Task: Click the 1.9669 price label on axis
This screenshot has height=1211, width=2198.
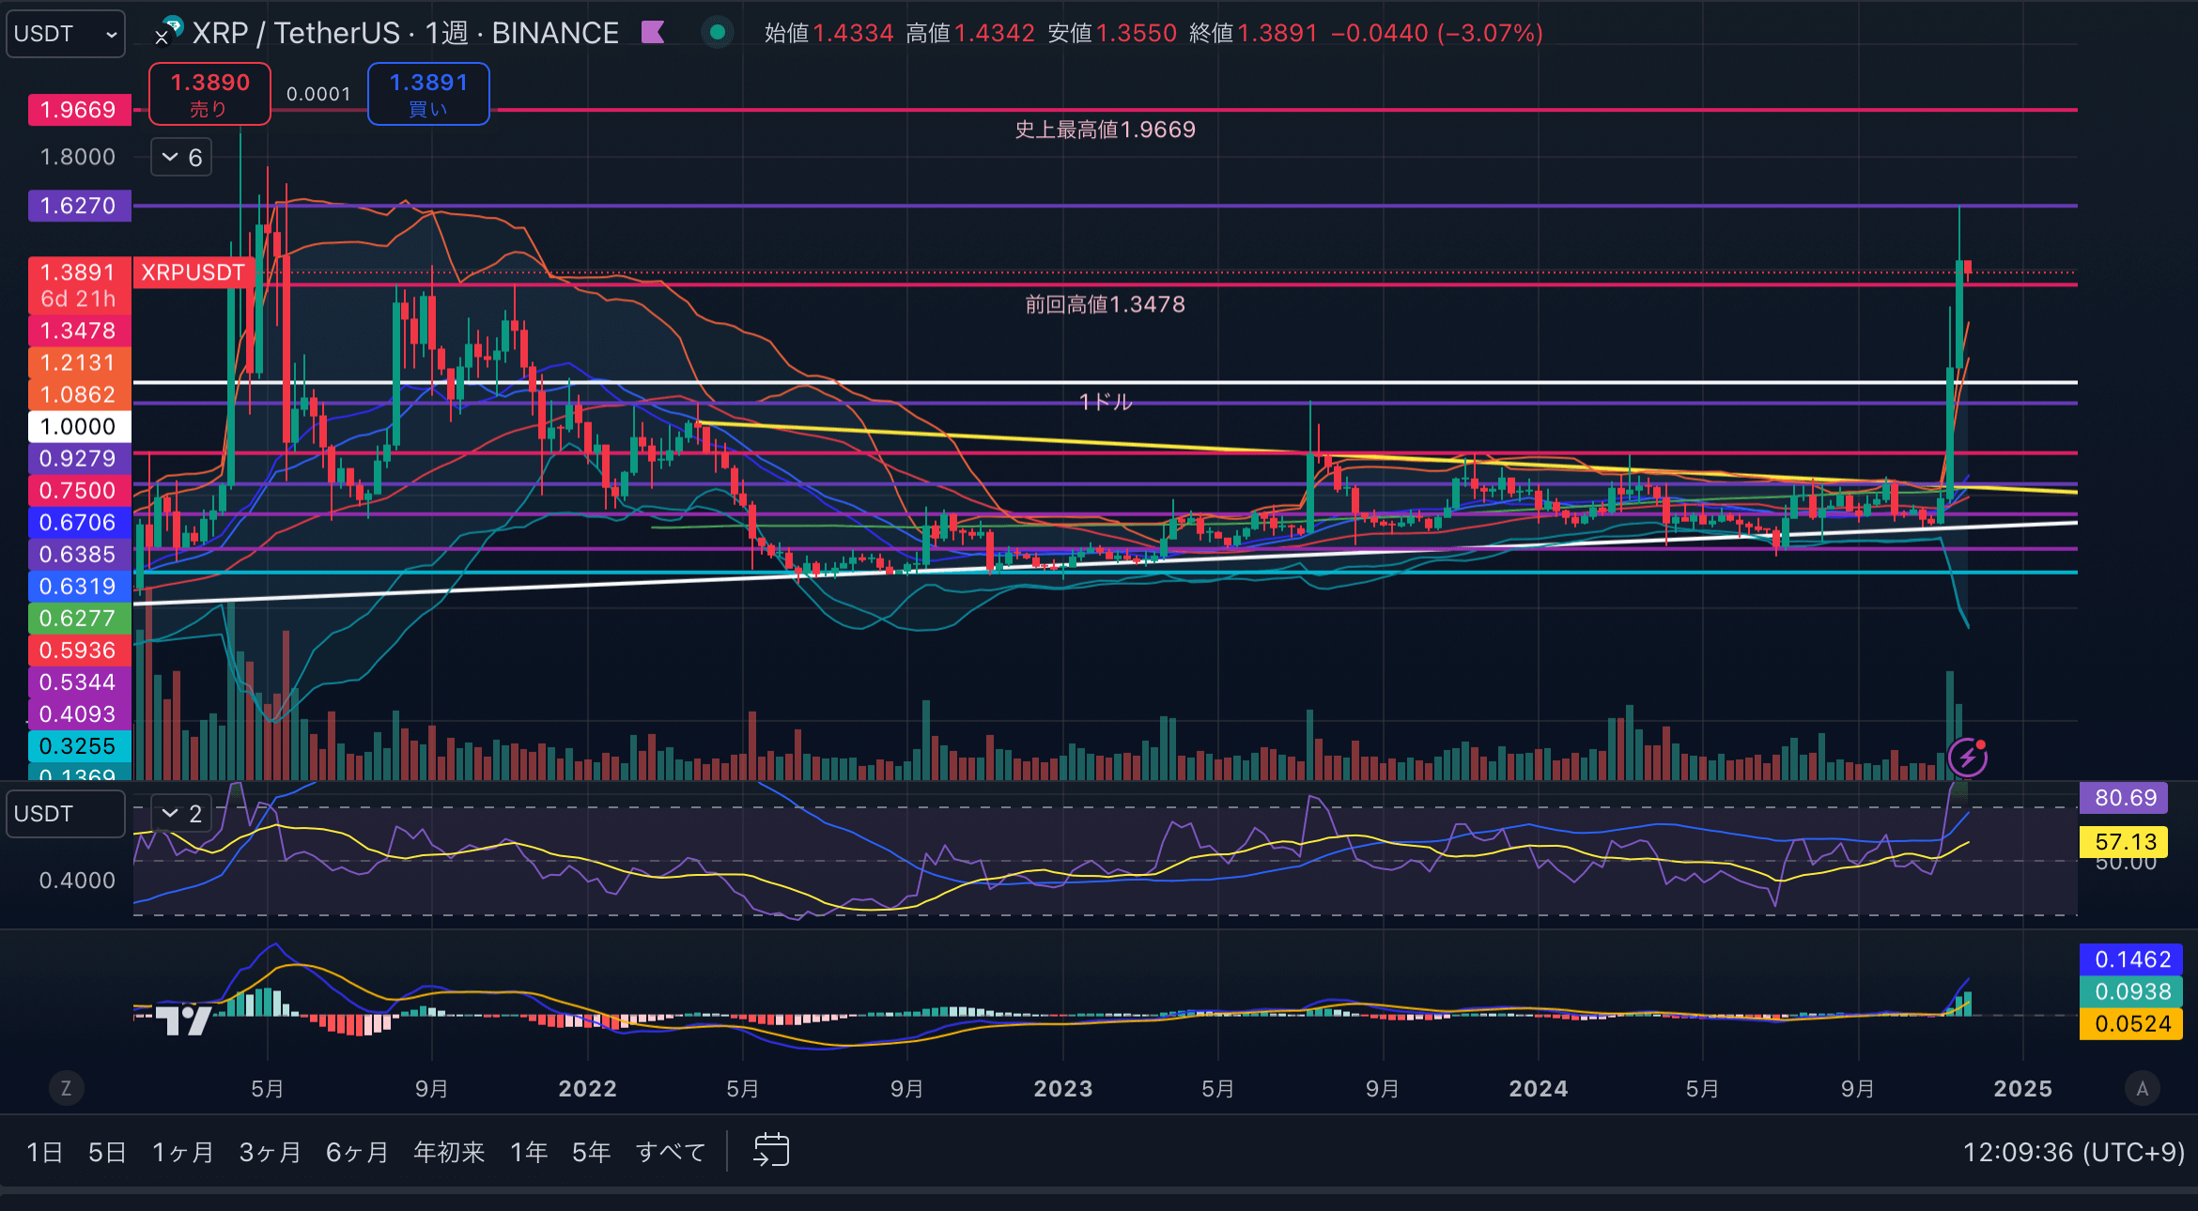Action: (x=79, y=110)
